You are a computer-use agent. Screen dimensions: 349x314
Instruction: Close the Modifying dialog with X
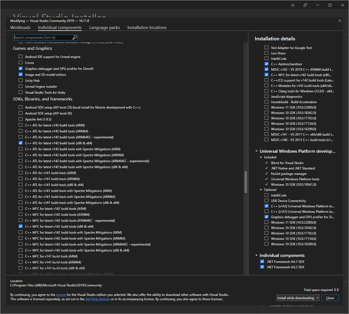(x=340, y=21)
